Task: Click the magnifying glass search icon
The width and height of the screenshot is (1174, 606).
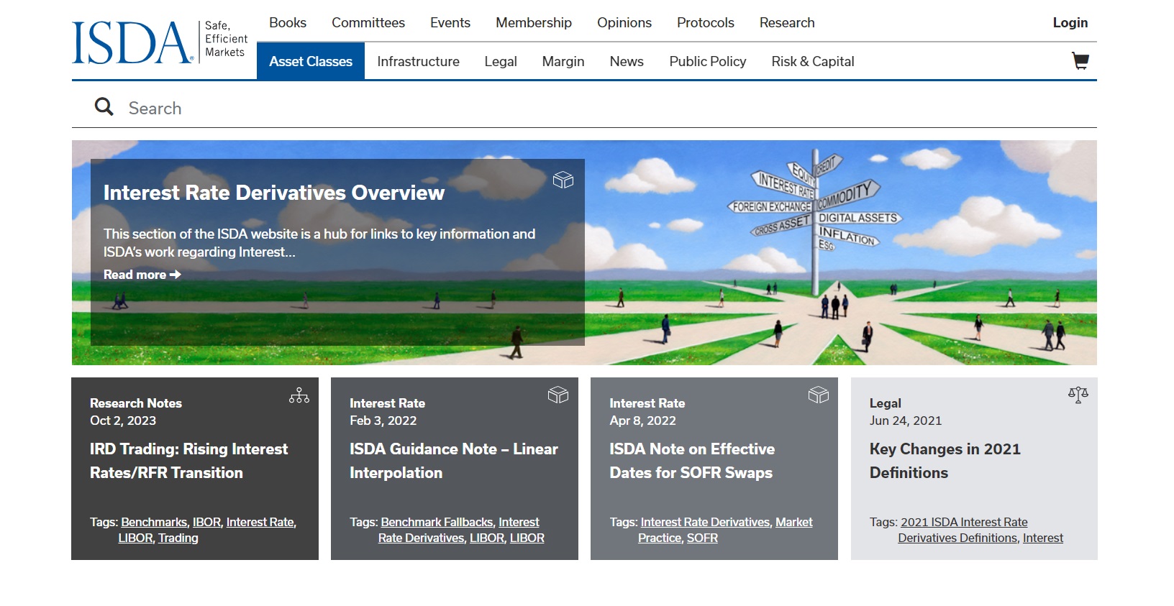Action: click(104, 107)
